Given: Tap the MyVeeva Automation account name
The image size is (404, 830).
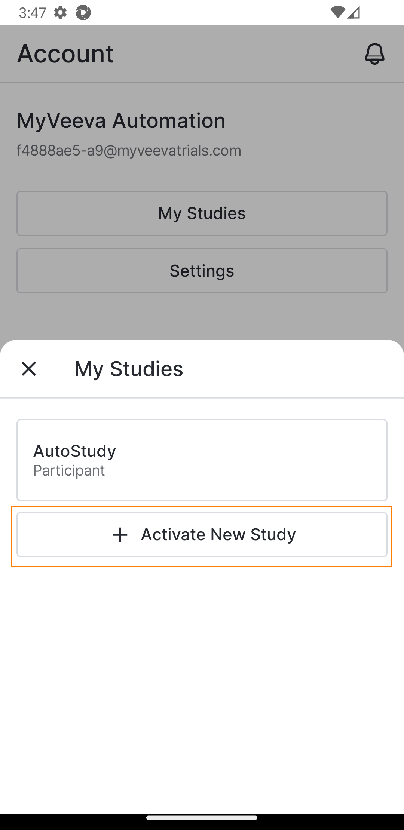Looking at the screenshot, I should [x=121, y=120].
